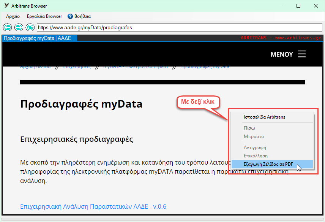Open the Εργαλεία Browser menu
The width and height of the screenshot is (325, 222).
pyautogui.click(x=44, y=16)
